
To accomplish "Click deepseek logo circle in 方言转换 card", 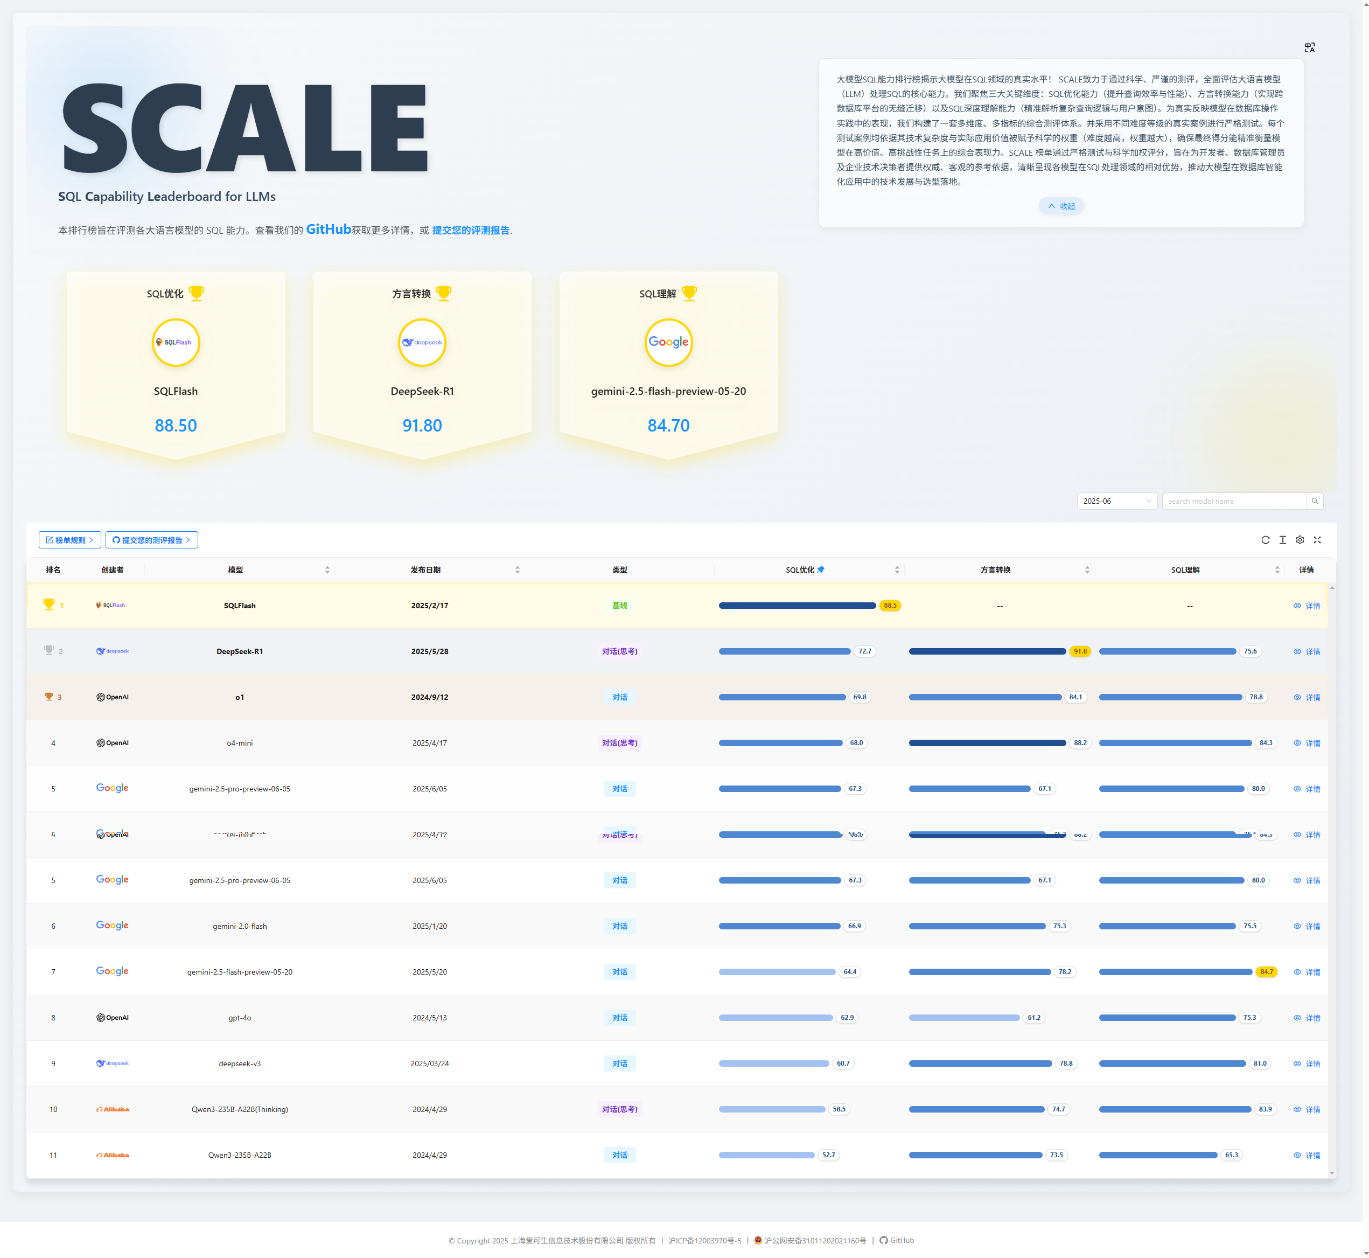I will pyautogui.click(x=422, y=343).
